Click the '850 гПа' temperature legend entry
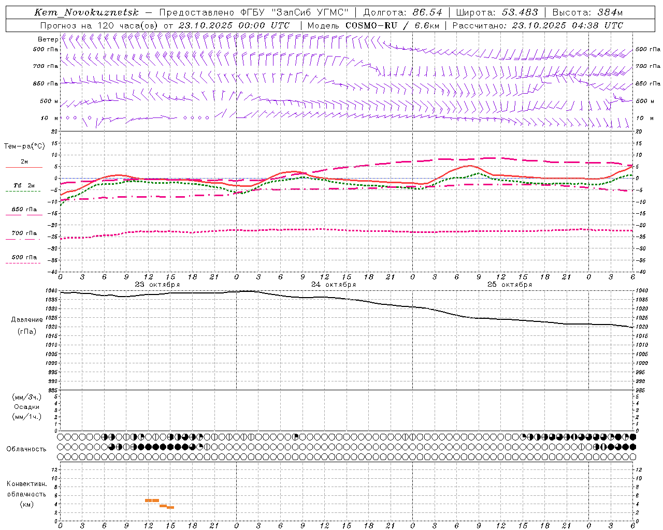Viewport: 663px width, 530px height. coord(24,210)
